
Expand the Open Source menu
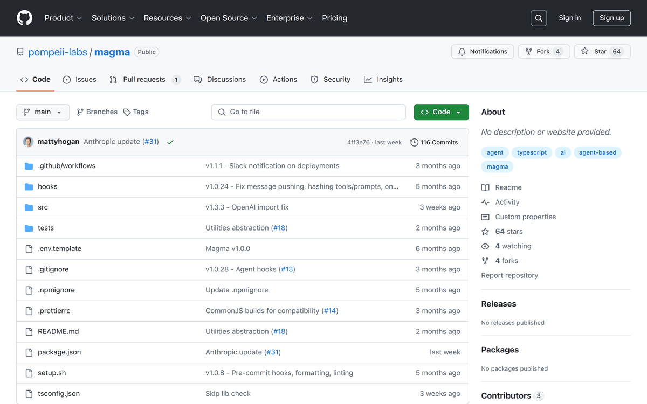(x=229, y=18)
